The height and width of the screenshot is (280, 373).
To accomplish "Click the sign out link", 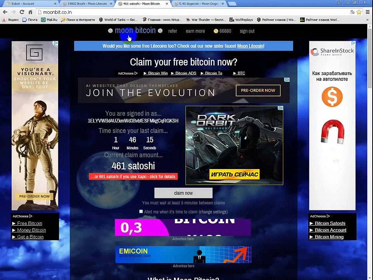I will [247, 31].
